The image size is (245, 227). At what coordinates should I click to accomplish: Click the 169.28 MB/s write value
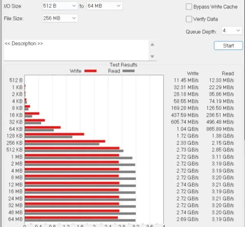coord(185,108)
